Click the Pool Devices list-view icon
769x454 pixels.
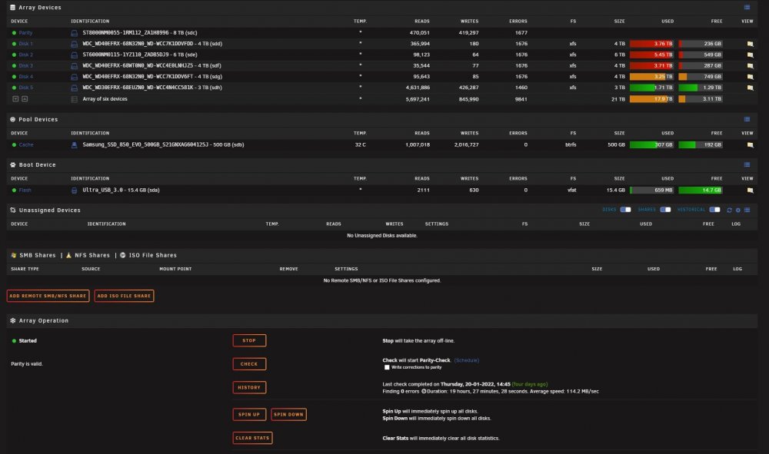pyautogui.click(x=747, y=119)
